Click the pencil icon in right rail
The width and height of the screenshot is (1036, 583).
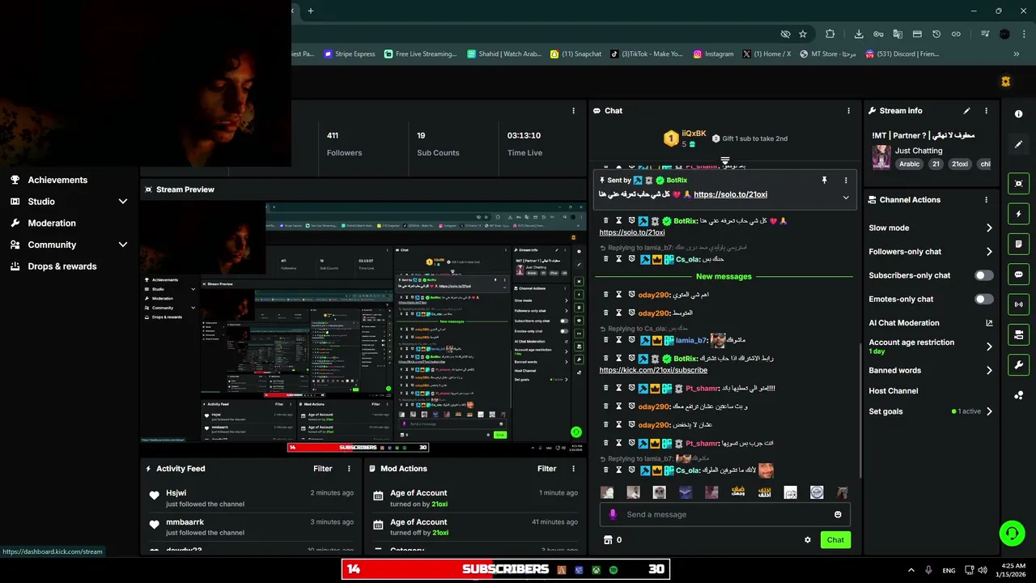click(x=1019, y=144)
